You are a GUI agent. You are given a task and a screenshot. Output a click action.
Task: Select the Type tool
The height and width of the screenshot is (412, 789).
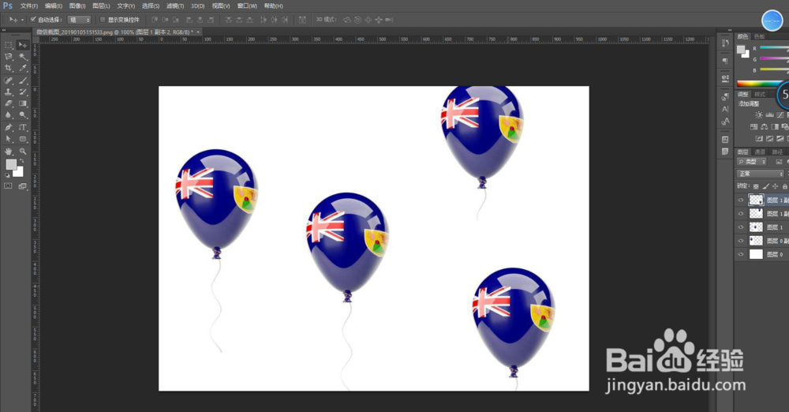[23, 127]
